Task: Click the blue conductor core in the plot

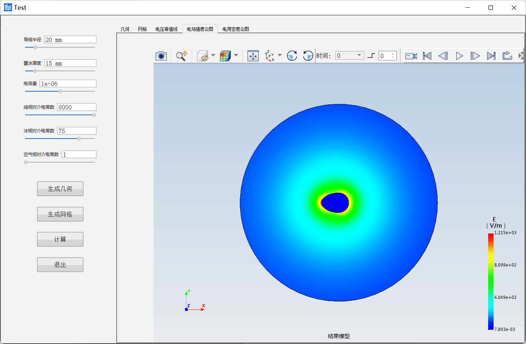Action: pyautogui.click(x=339, y=203)
